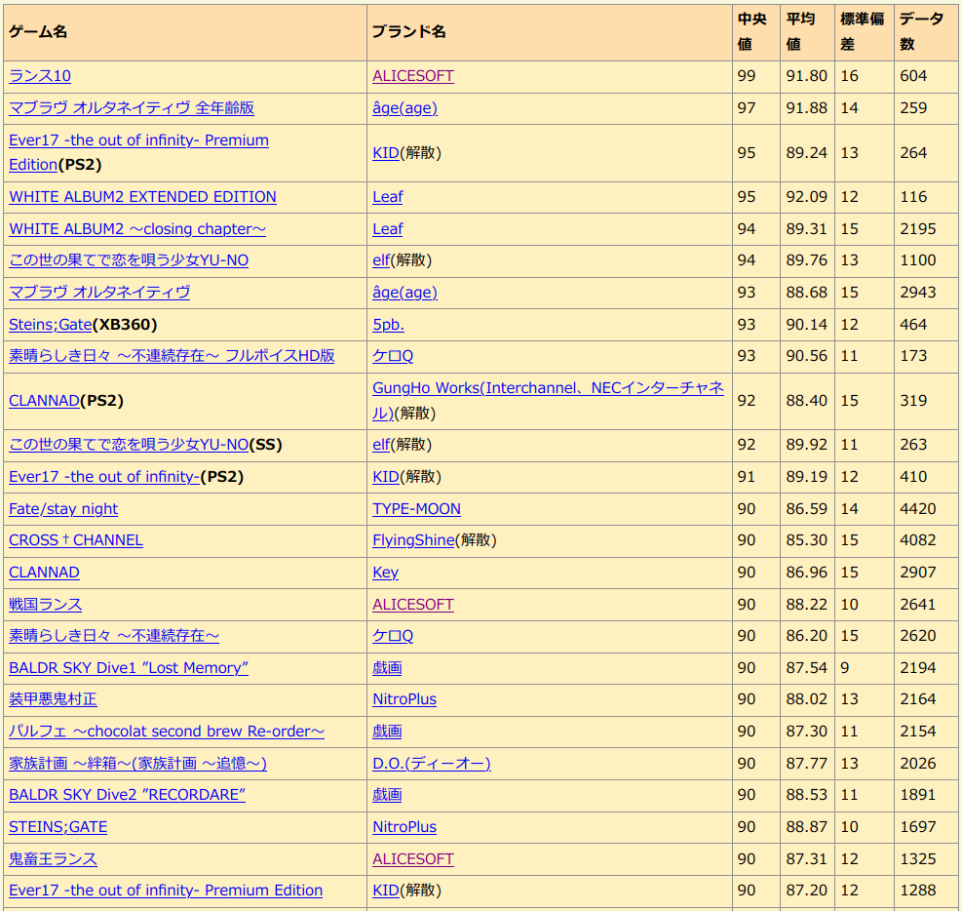Open Ever17 Premium Edition link with 1288 data
Image resolution: width=962 pixels, height=911 pixels.
point(166,891)
